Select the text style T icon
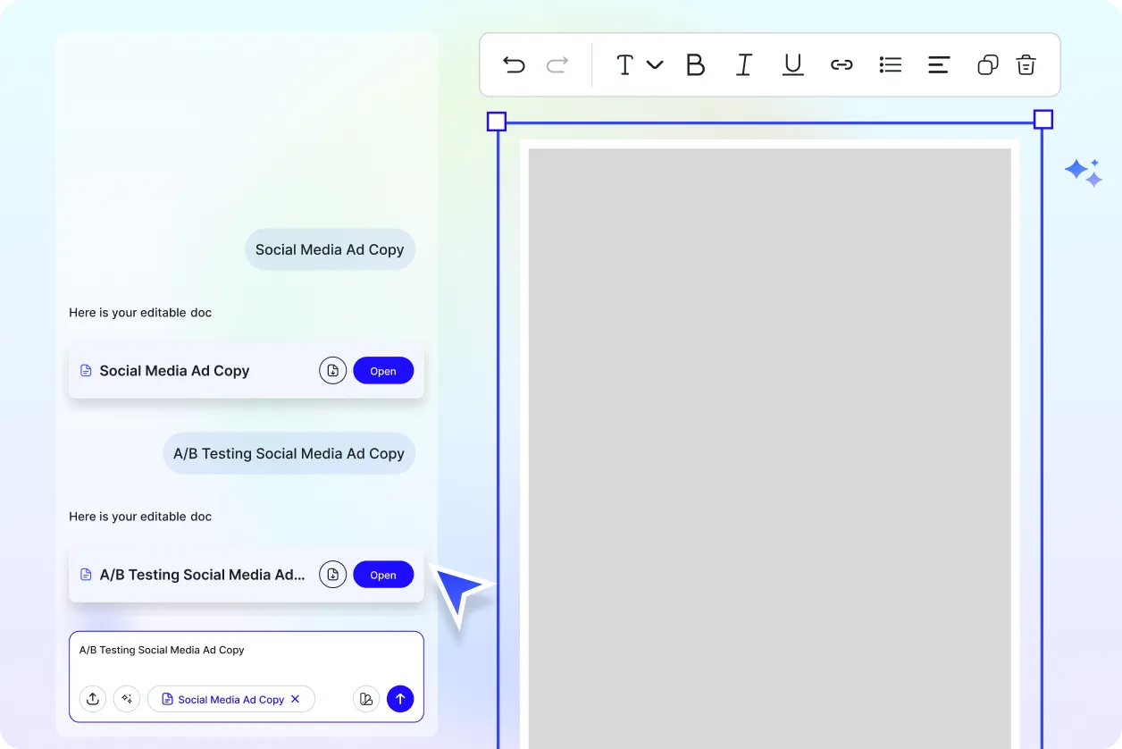This screenshot has width=1122, height=749. point(624,64)
